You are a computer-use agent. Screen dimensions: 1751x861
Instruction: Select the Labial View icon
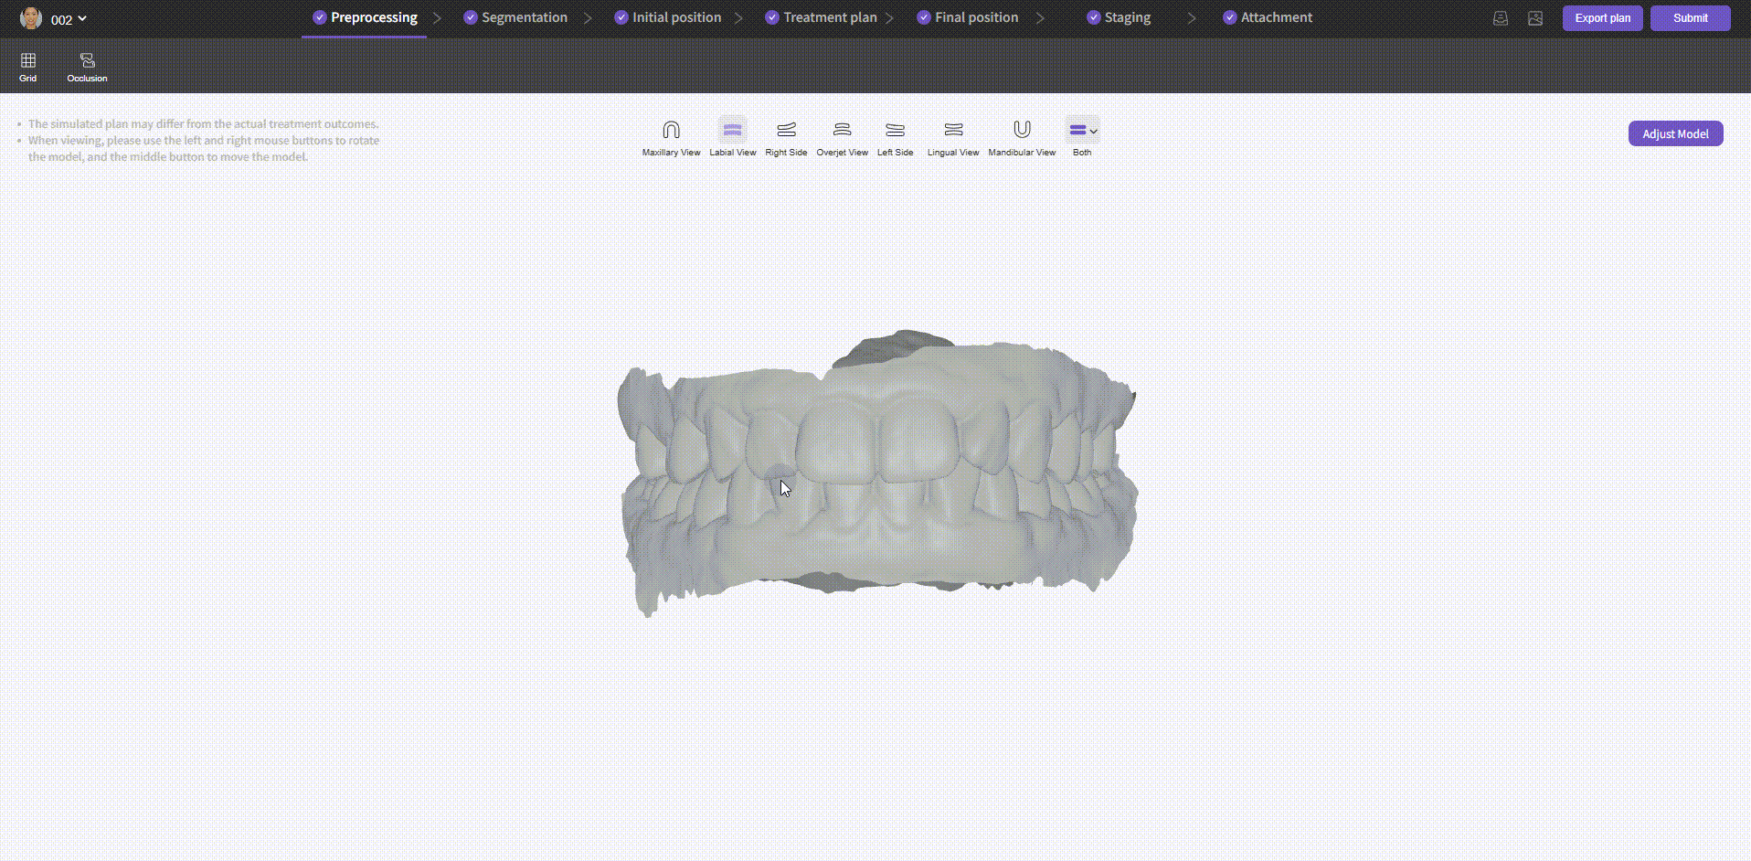click(x=732, y=130)
